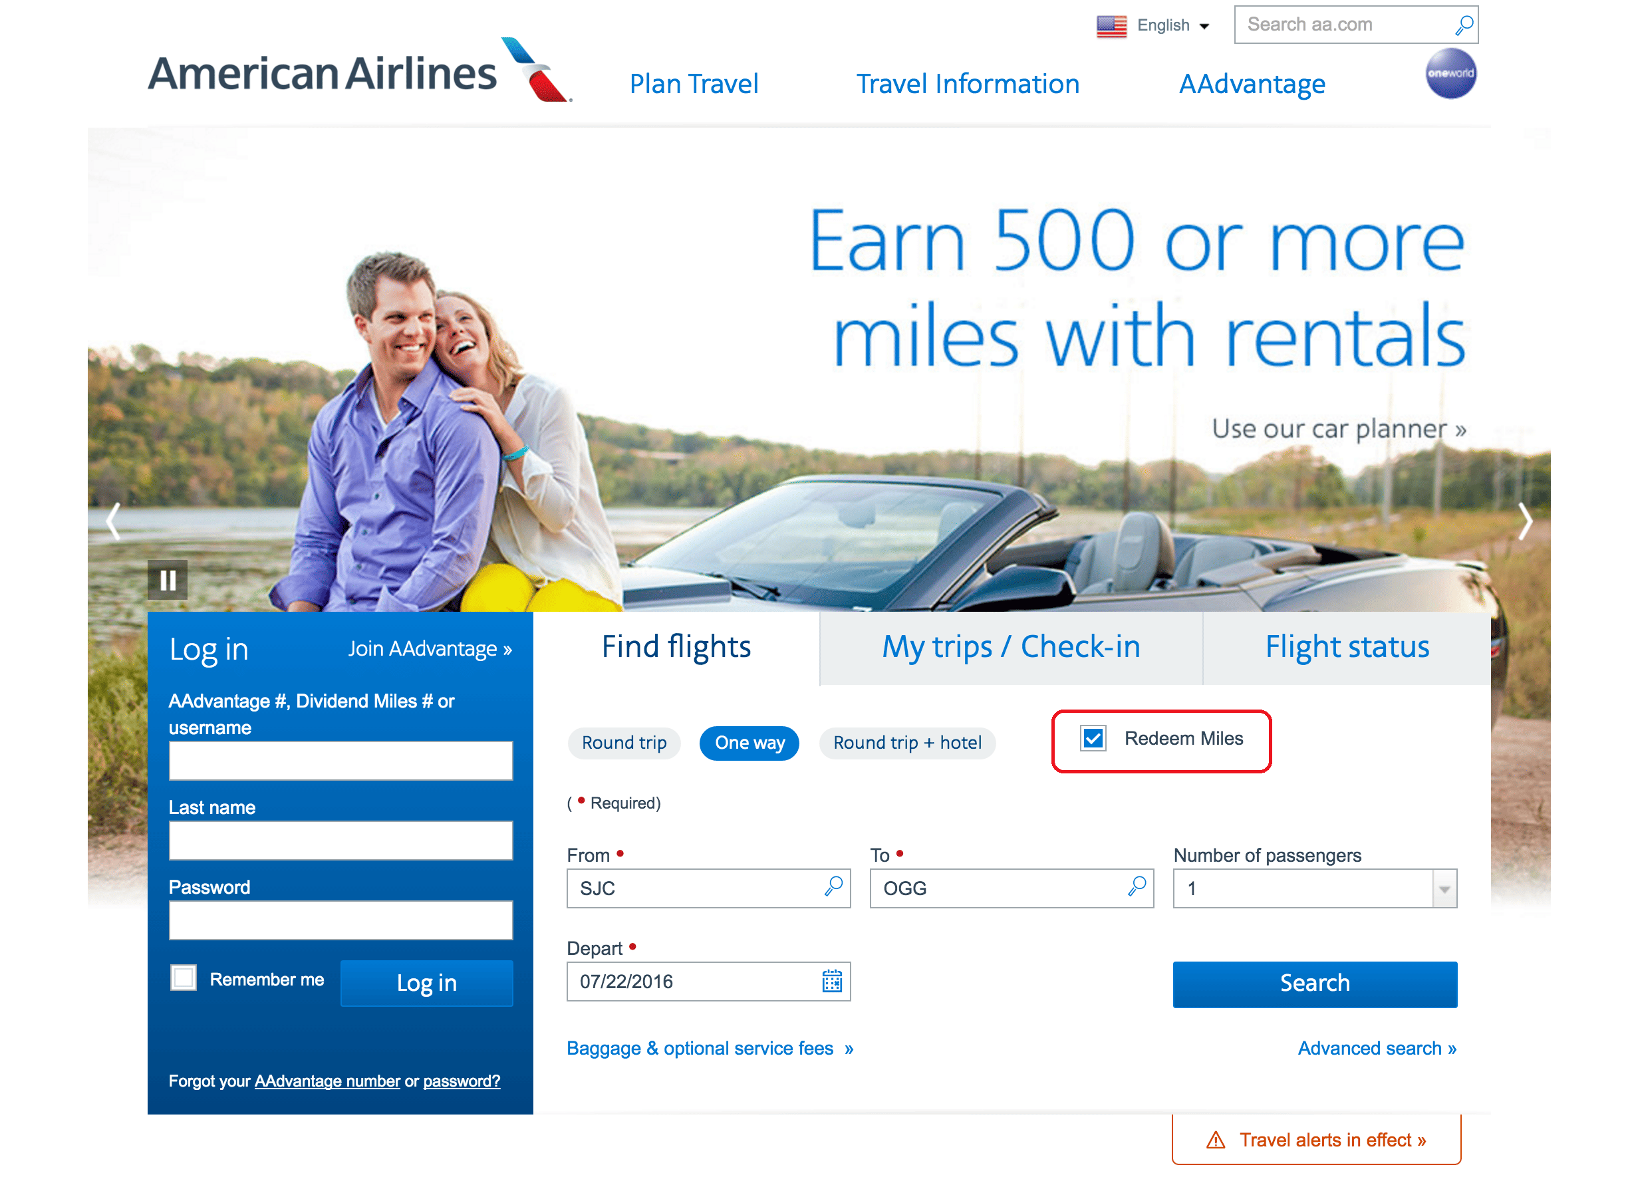
Task: Pause the hero banner slideshow
Action: 168,579
